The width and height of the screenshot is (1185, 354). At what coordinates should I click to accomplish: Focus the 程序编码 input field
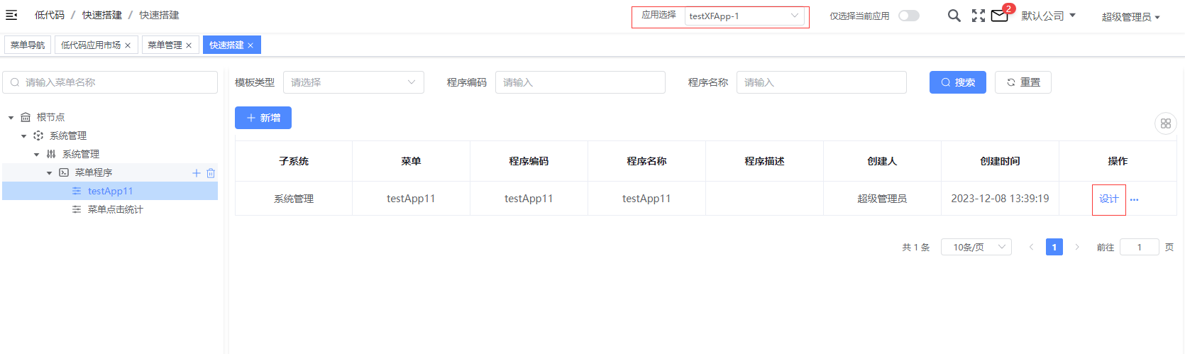point(580,82)
